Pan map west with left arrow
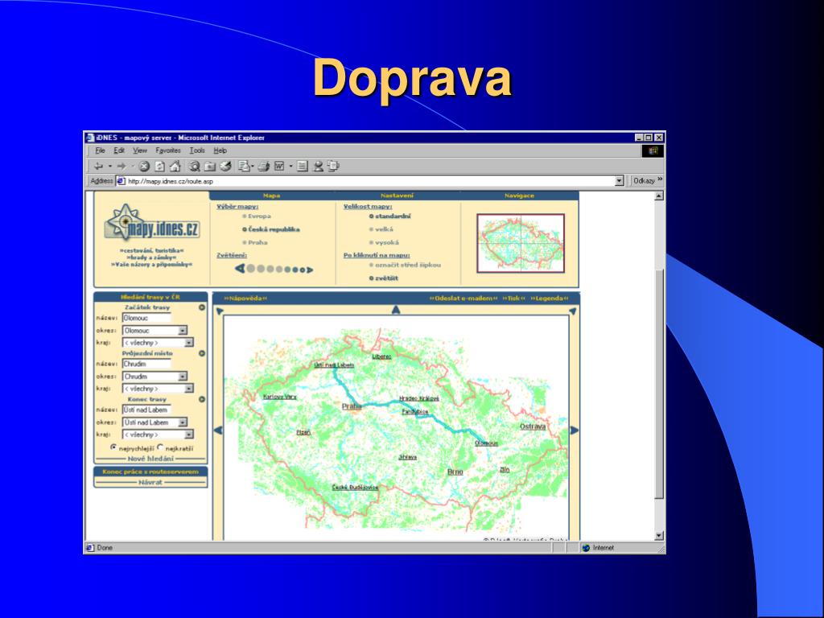Image resolution: width=824 pixels, height=618 pixels. (x=218, y=431)
